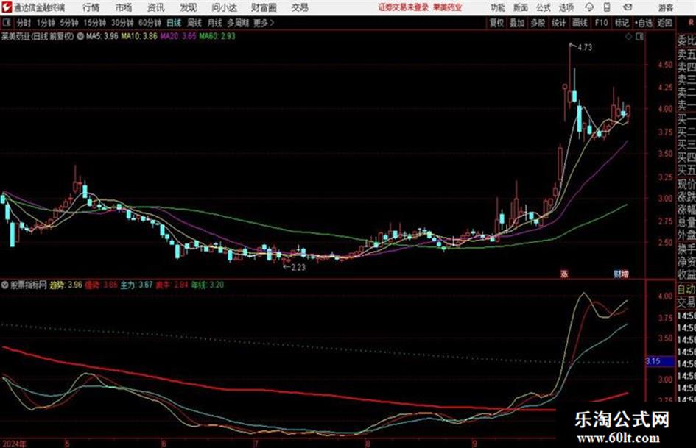The height and width of the screenshot is (448, 696).
Task: Click the 自选 add-to-watchlist button
Action: coord(643,23)
